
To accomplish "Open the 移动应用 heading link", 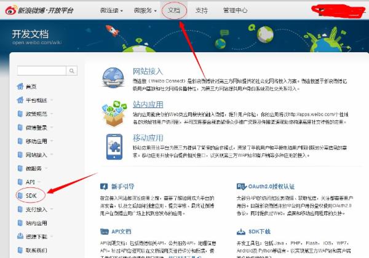I will click(148, 138).
